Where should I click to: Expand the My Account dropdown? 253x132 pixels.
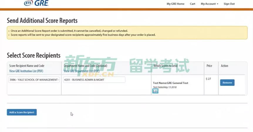point(210,4)
